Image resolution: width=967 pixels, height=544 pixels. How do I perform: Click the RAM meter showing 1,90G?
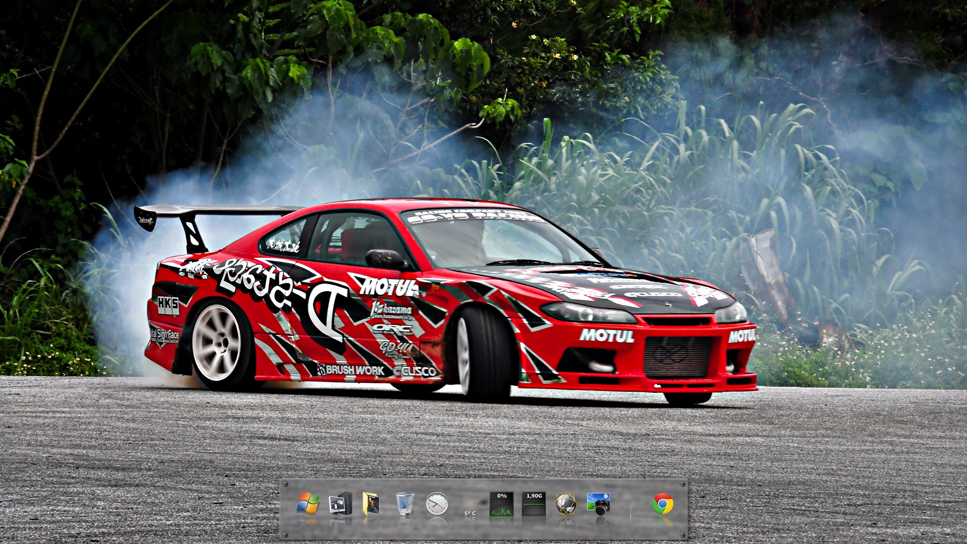534,504
